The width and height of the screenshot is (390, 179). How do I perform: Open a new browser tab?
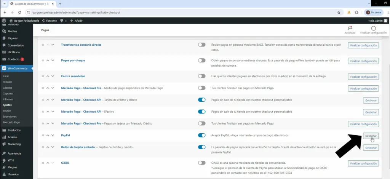[x=60, y=4]
